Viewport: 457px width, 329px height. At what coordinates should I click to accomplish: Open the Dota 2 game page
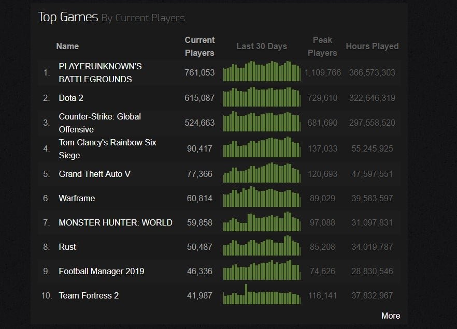point(71,98)
